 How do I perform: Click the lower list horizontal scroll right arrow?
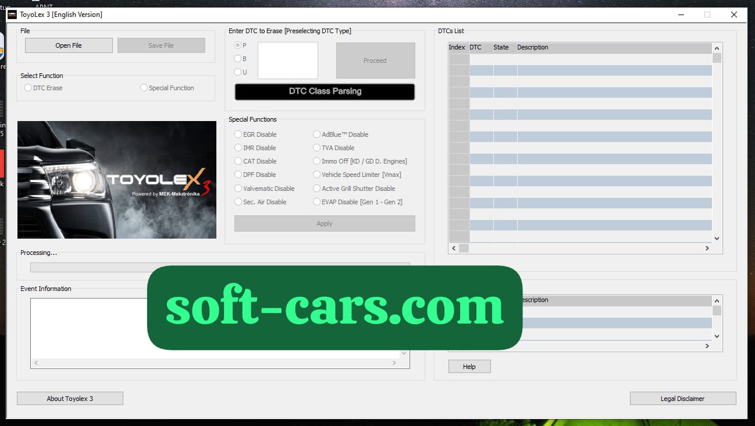[707, 346]
